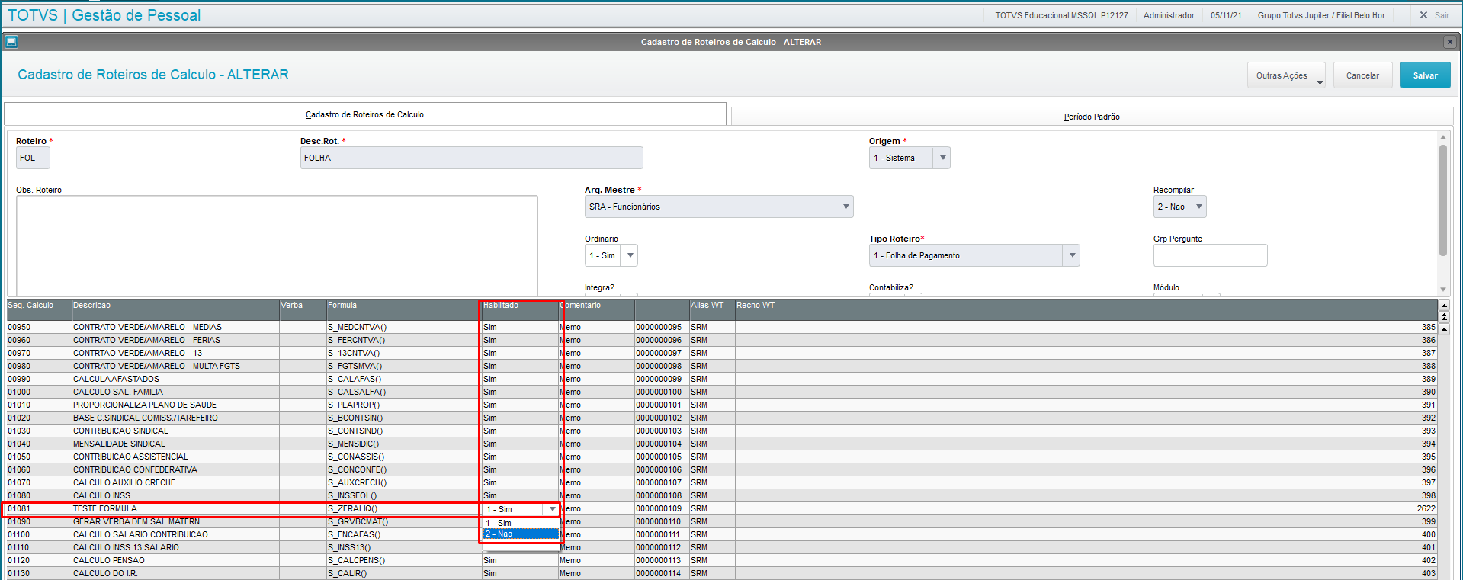The width and height of the screenshot is (1463, 580).
Task: Select row CALCULO SAL. FAMILIA
Action: (x=721, y=393)
